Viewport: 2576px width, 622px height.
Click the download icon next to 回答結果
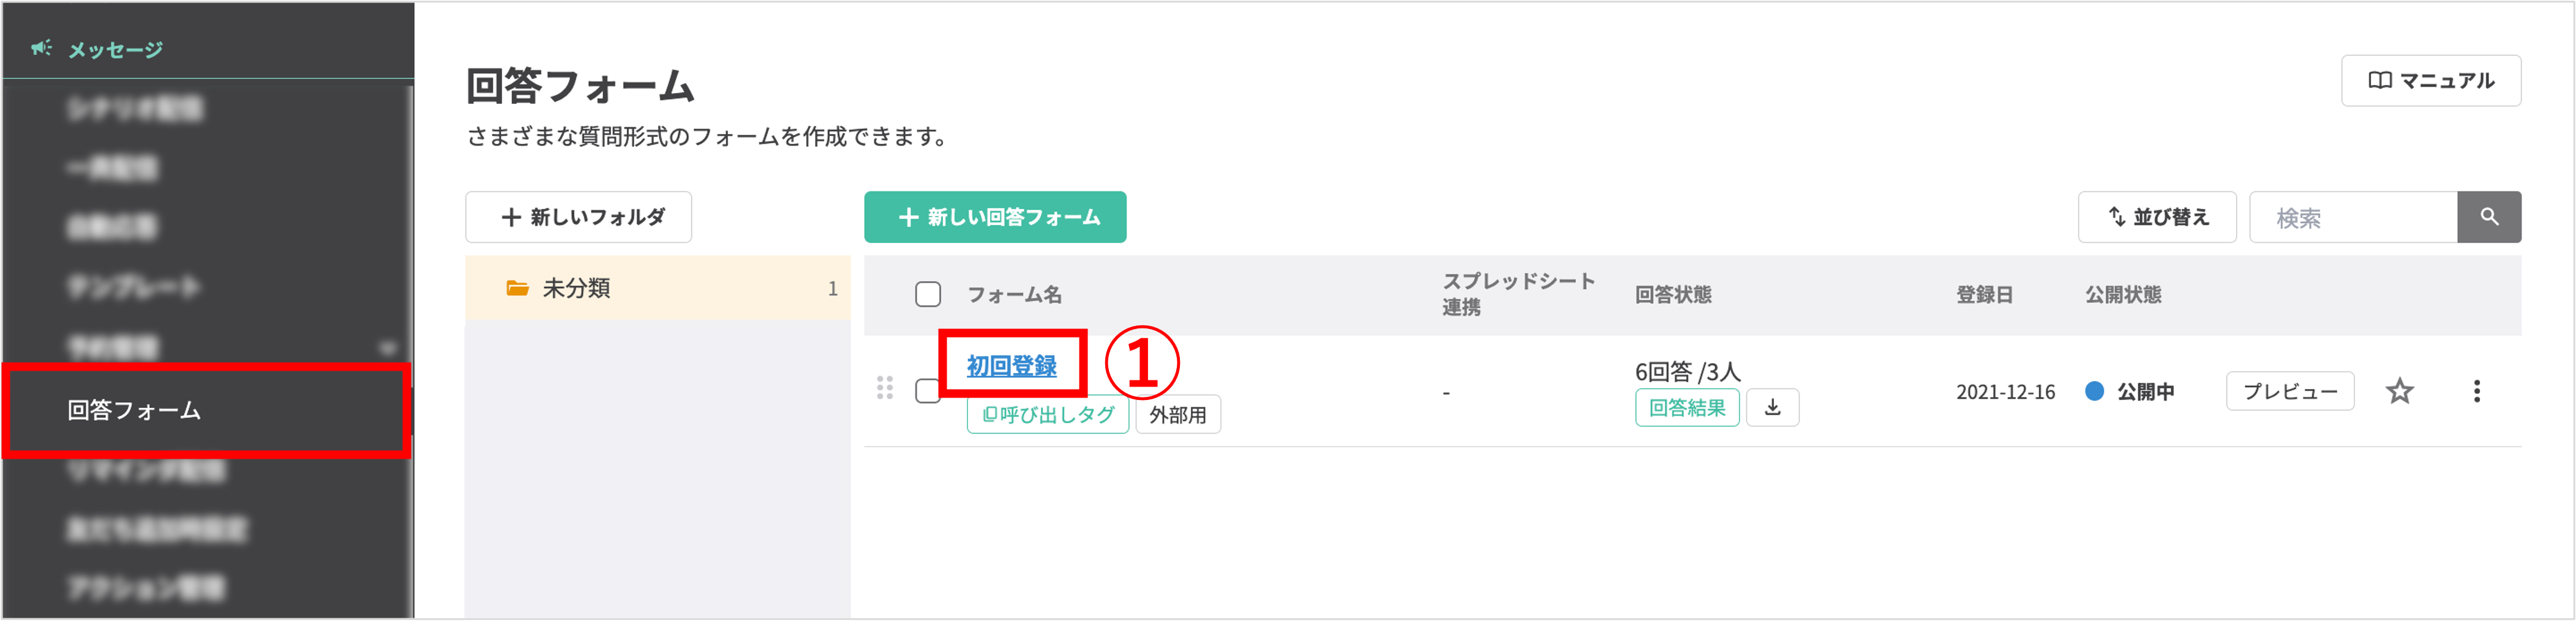click(x=1772, y=407)
